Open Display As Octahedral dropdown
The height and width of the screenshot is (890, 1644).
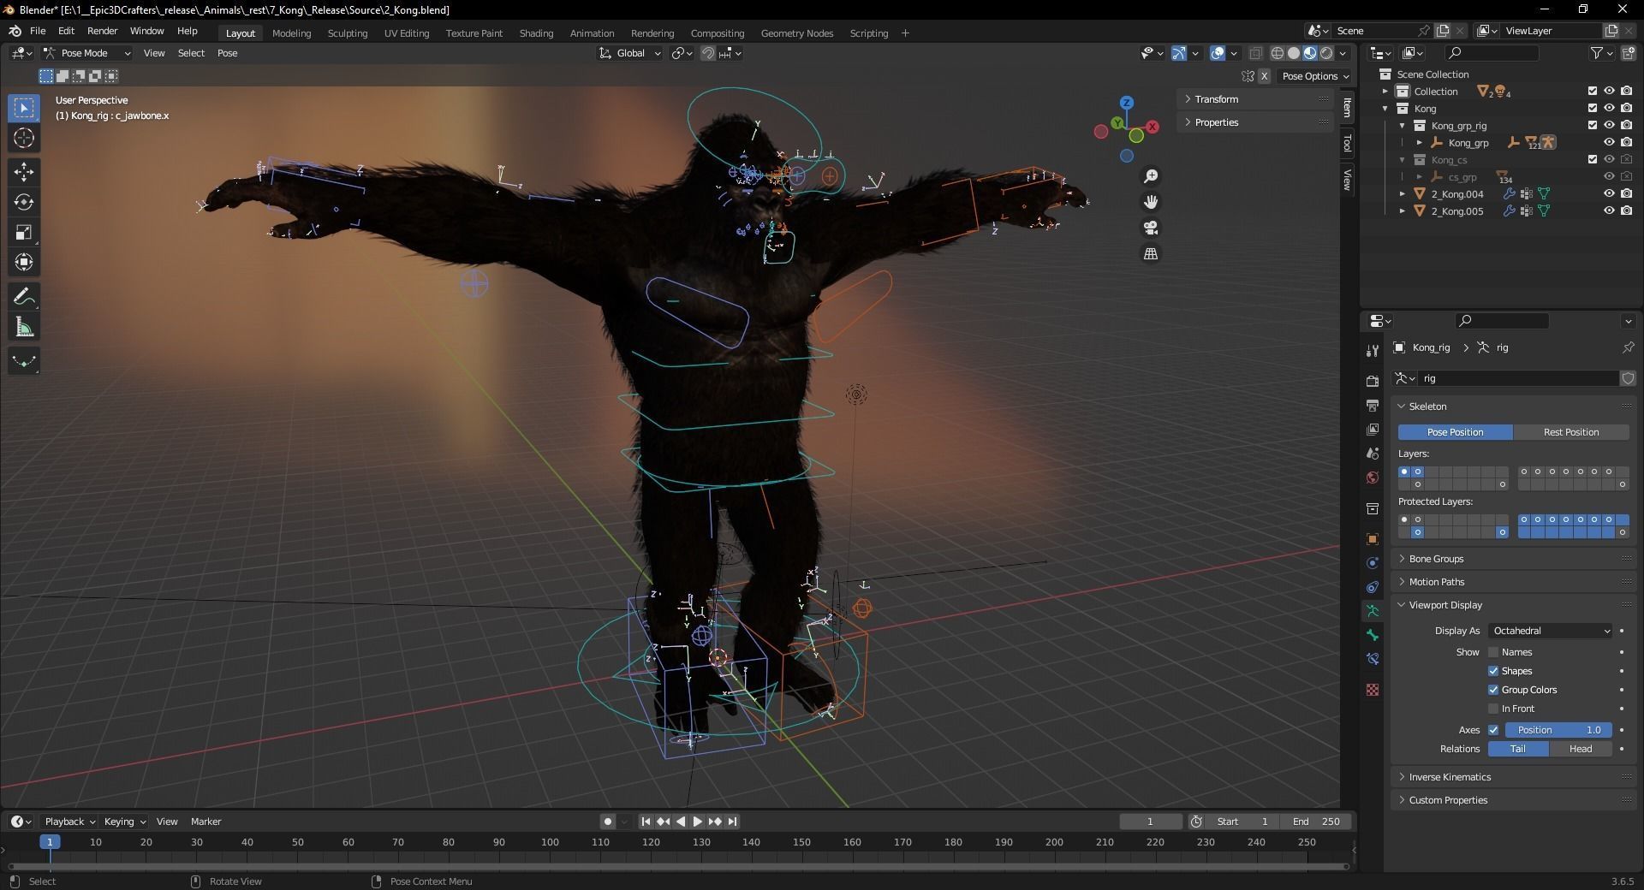point(1551,631)
